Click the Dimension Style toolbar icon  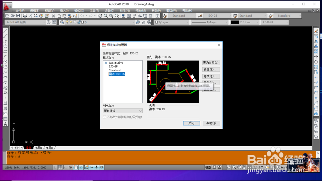[200, 16]
